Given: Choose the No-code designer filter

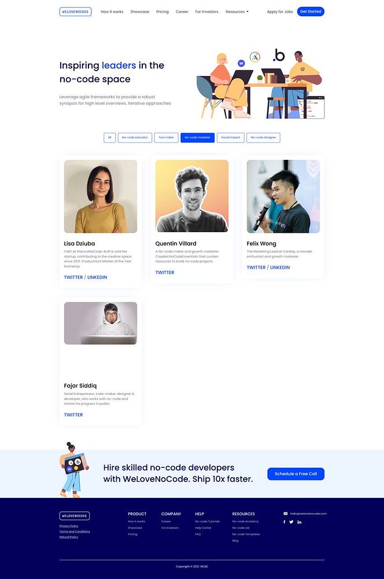Looking at the screenshot, I should point(263,137).
